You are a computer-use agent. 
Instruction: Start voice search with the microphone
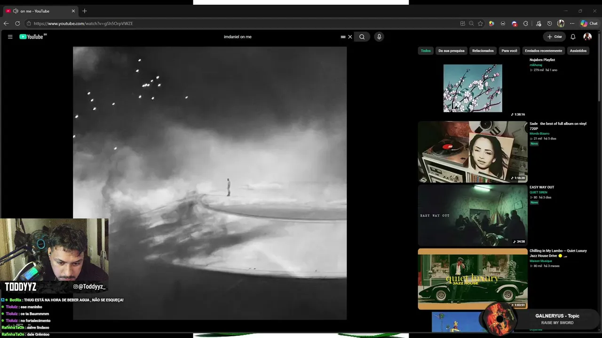pyautogui.click(x=379, y=37)
